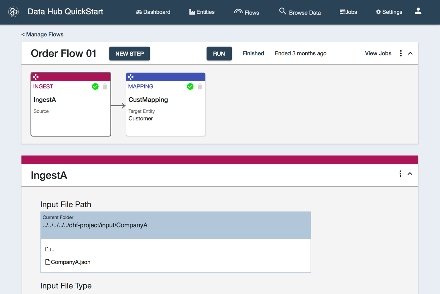Click the green success check on CustMapping step
Screen dimensions: 440x294
190,87
